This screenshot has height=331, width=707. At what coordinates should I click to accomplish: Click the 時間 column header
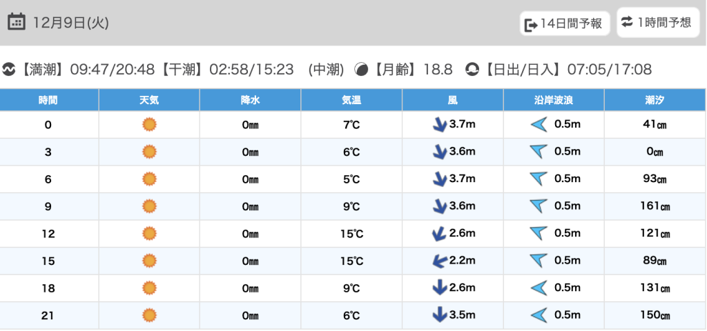pos(48,100)
